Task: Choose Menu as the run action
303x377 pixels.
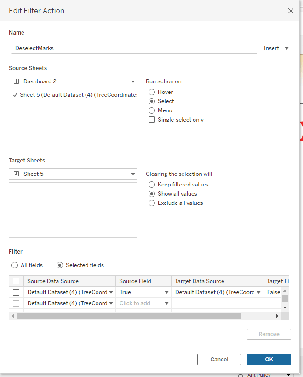Action: [x=152, y=110]
